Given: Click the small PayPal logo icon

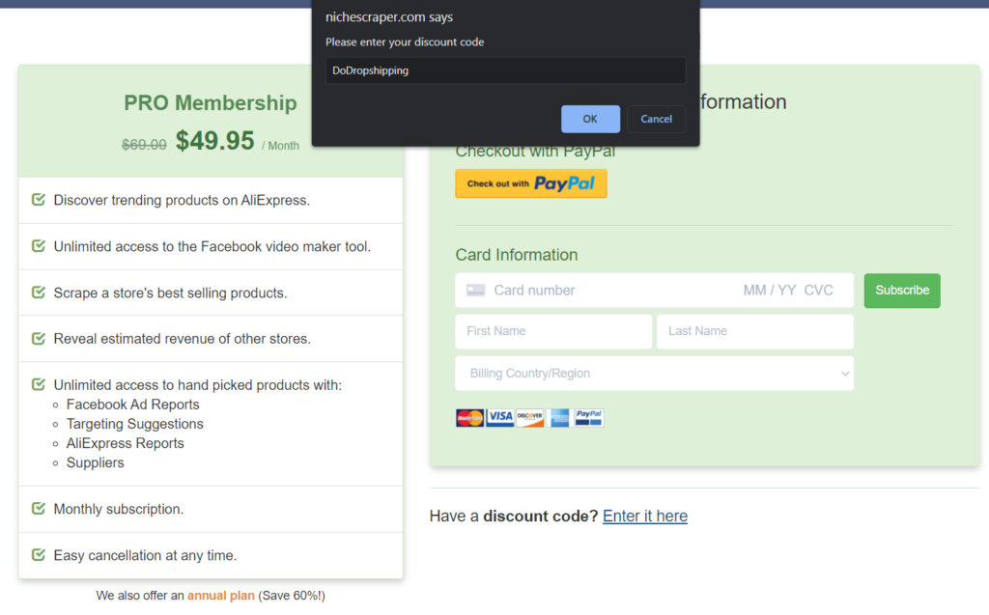Looking at the screenshot, I should coord(588,418).
